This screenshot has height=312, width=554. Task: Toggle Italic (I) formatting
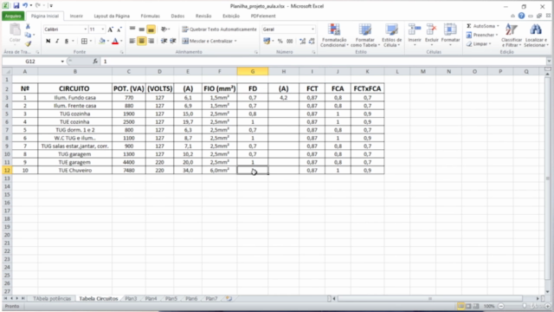click(57, 41)
